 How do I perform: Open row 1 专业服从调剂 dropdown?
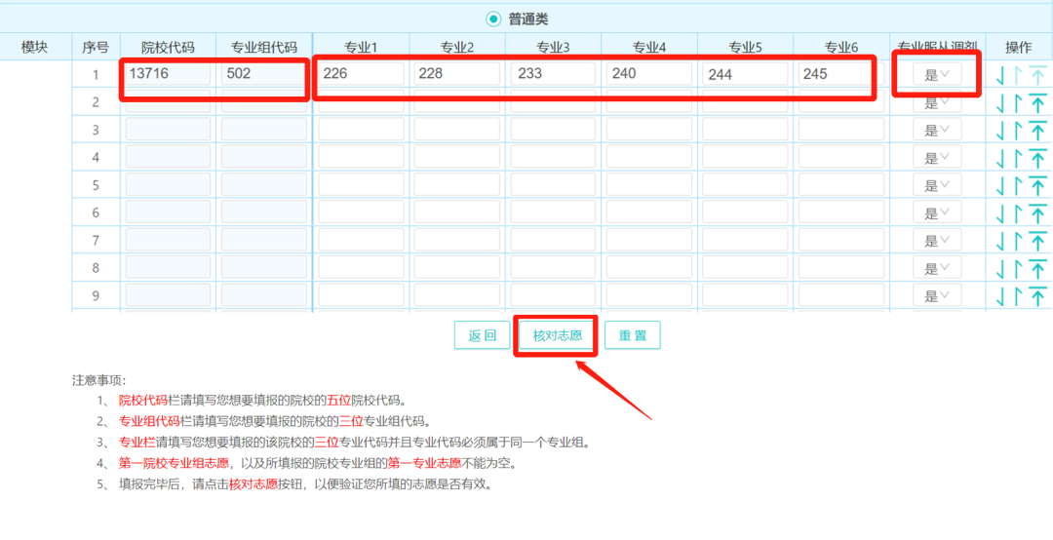point(937,74)
